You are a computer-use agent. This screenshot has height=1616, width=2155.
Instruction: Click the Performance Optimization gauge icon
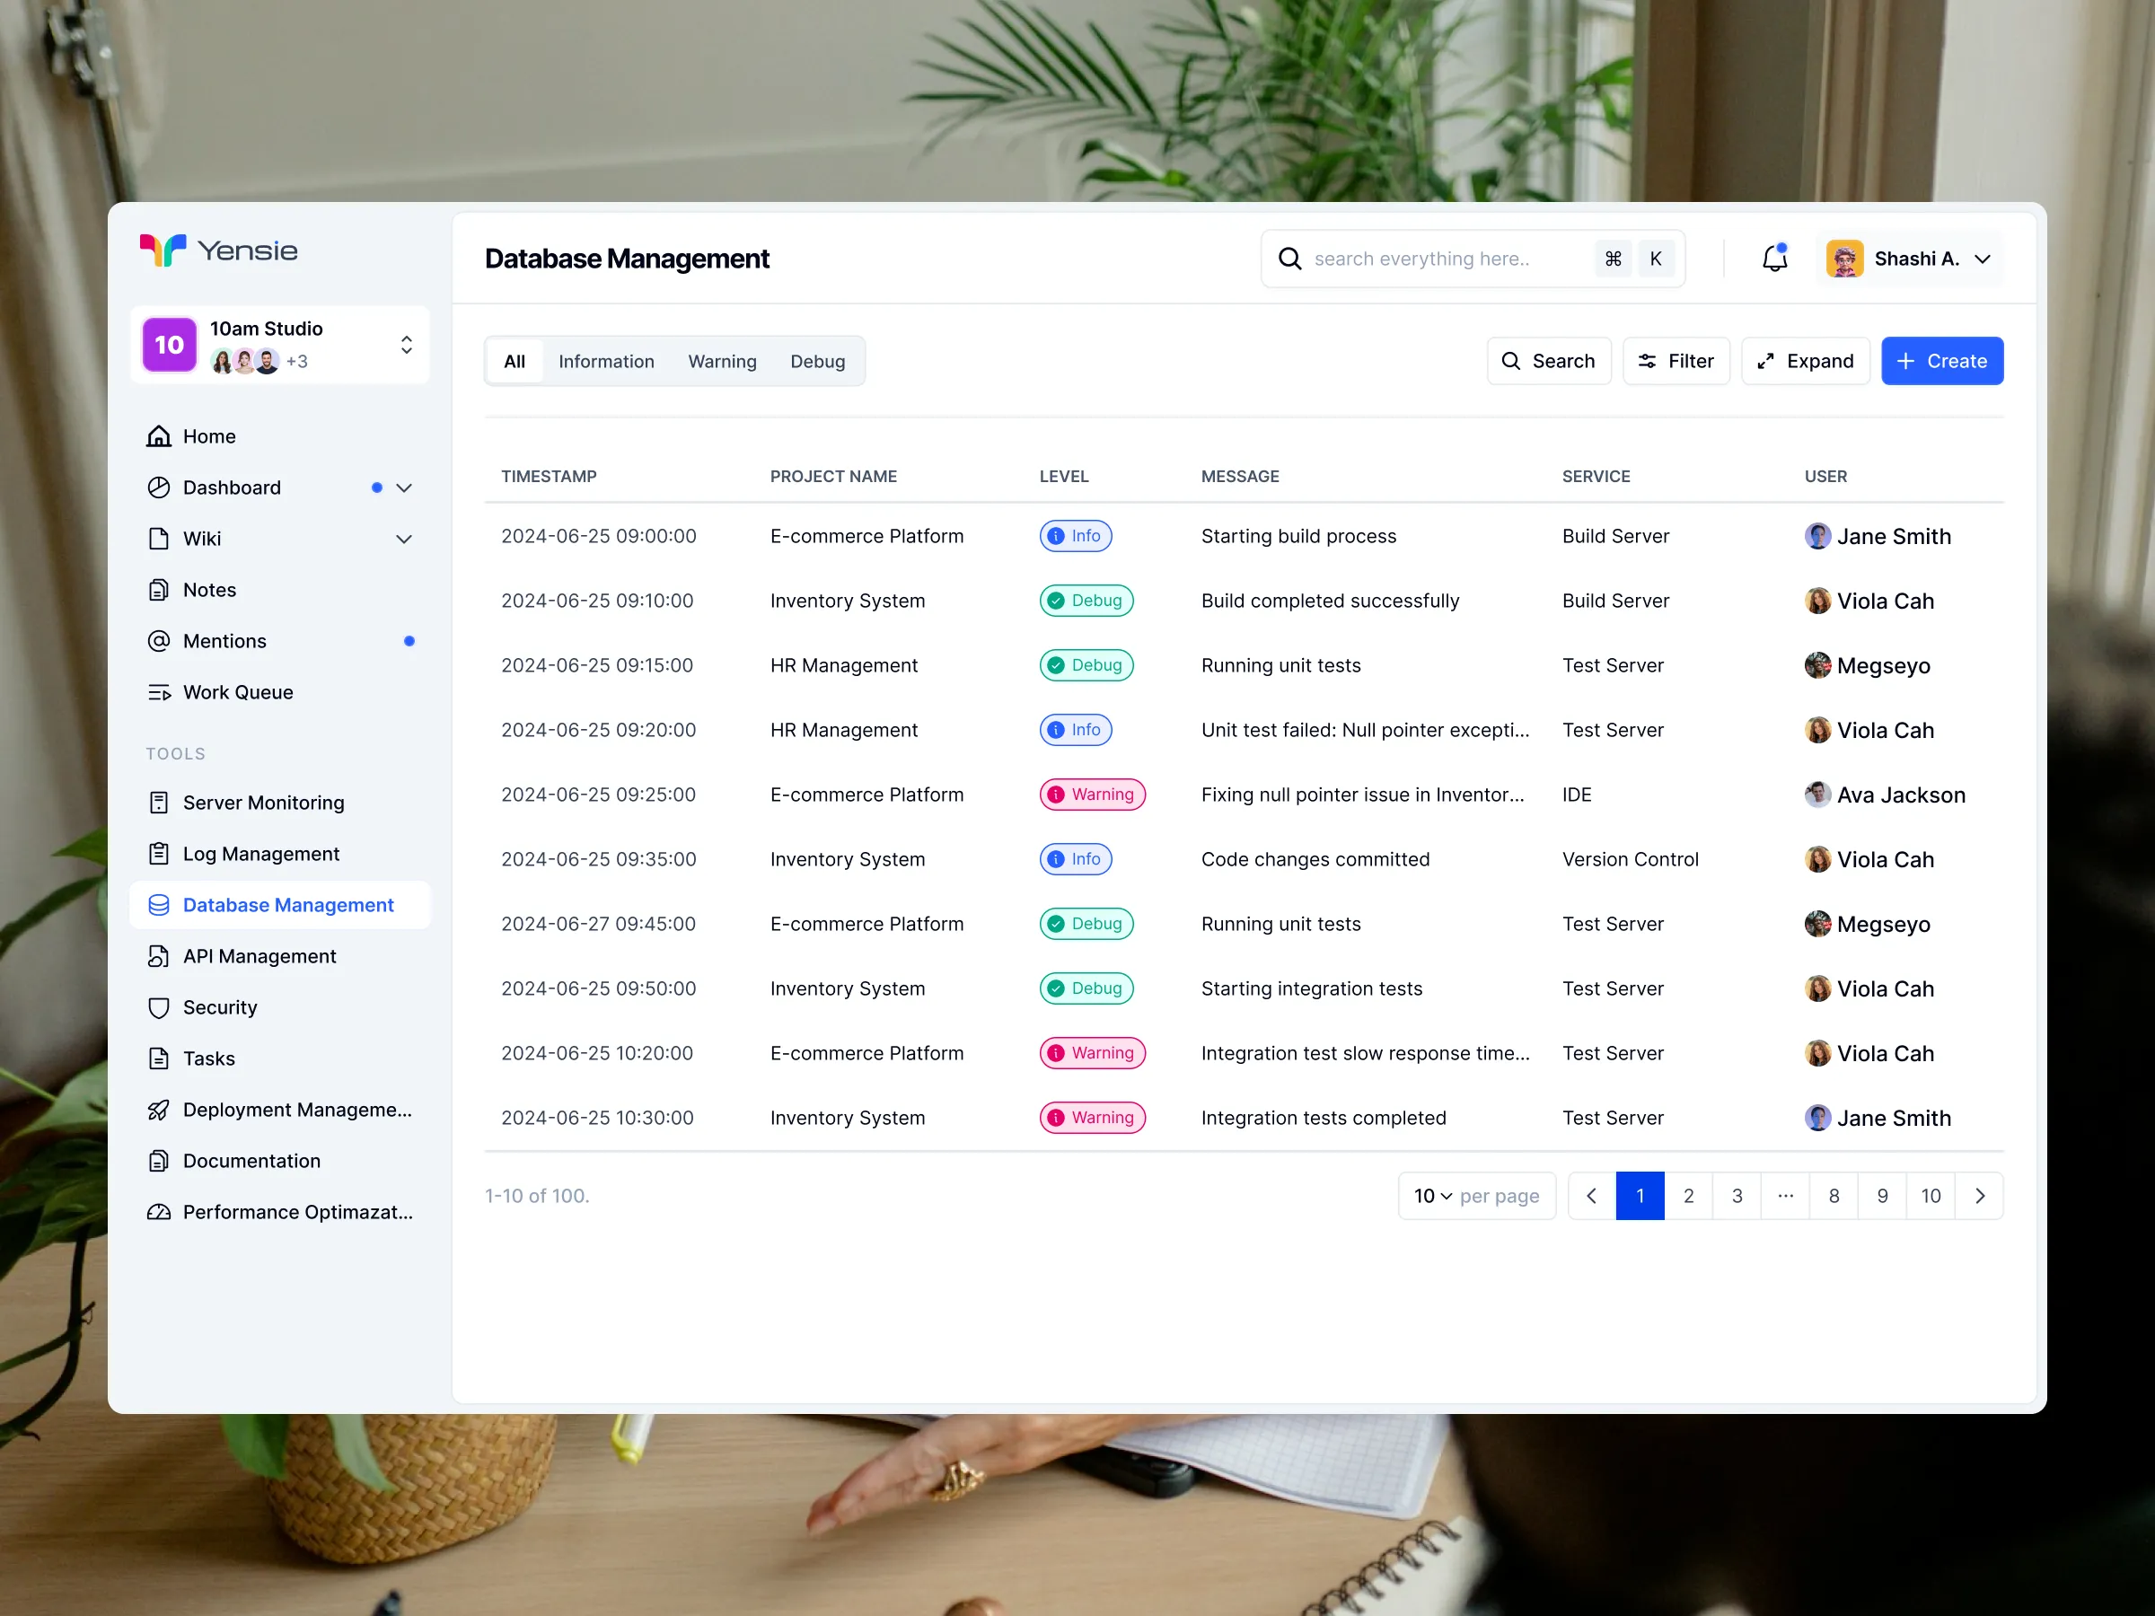pyautogui.click(x=159, y=1212)
